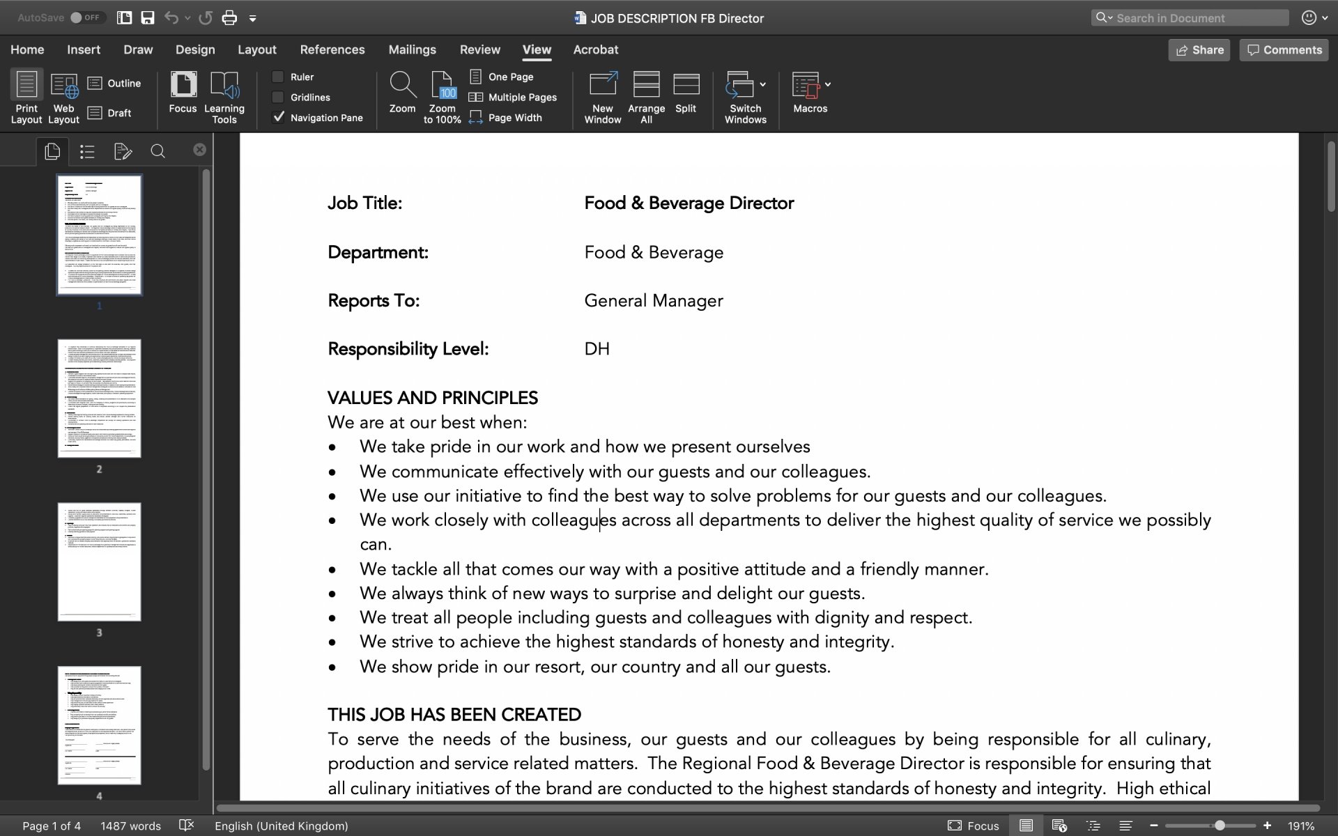
Task: Click Page 1 of 4 indicator
Action: tap(52, 826)
